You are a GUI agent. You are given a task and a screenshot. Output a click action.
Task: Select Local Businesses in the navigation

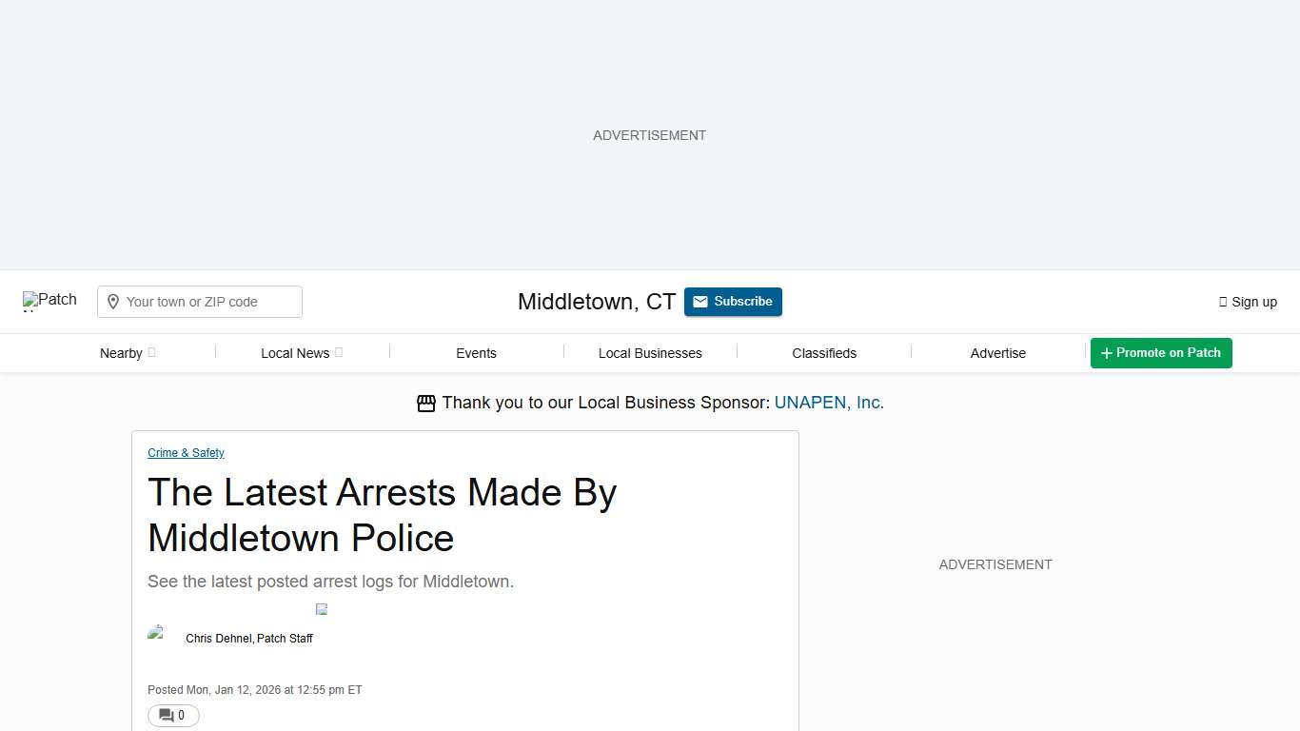point(650,353)
